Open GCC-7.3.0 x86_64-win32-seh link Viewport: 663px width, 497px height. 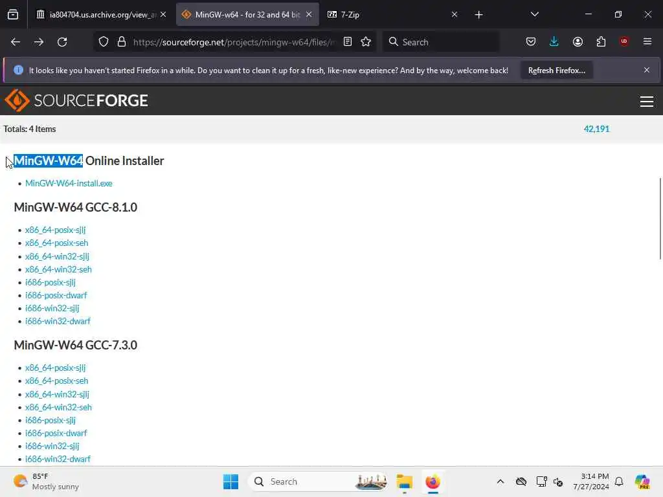click(58, 407)
